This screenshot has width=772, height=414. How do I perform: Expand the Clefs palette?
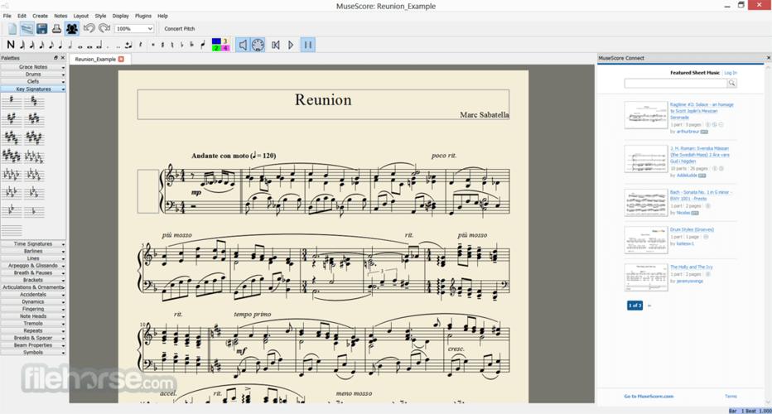click(33, 82)
